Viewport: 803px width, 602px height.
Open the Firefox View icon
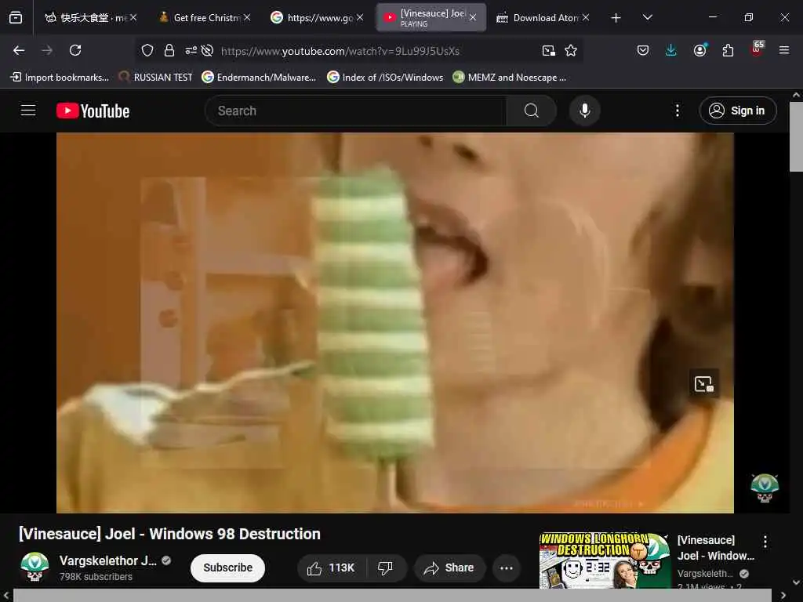[x=16, y=18]
